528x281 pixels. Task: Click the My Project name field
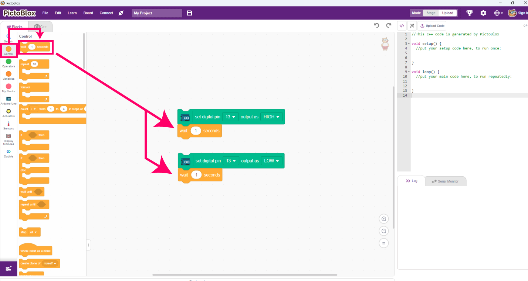(157, 13)
